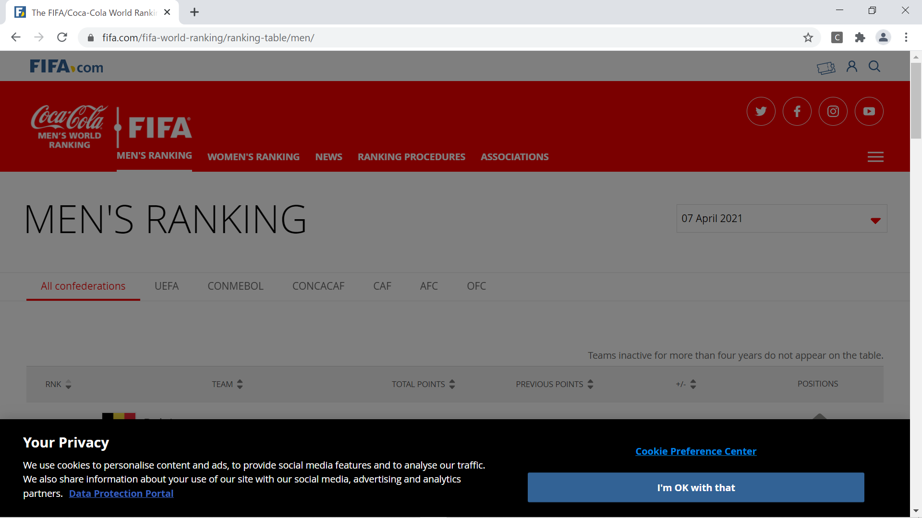Image resolution: width=922 pixels, height=518 pixels.
Task: Select the All confederations tab
Action: point(83,286)
